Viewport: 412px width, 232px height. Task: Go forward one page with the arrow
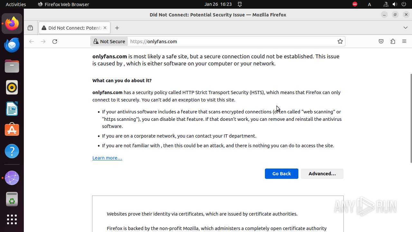pyautogui.click(x=43, y=41)
